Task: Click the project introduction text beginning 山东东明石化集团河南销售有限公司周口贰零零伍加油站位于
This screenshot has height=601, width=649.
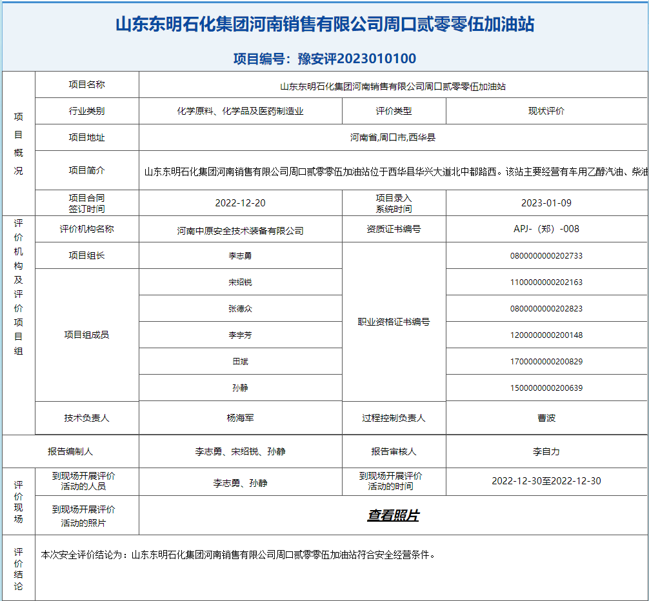Action: pyautogui.click(x=395, y=172)
